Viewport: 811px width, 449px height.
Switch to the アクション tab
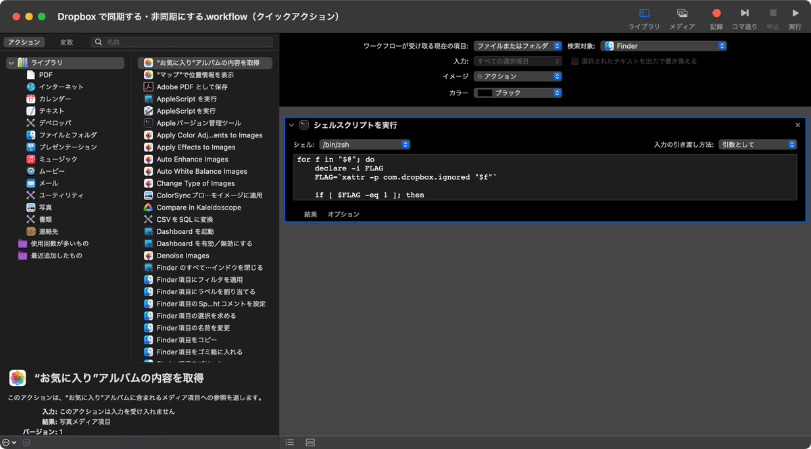[x=24, y=42]
